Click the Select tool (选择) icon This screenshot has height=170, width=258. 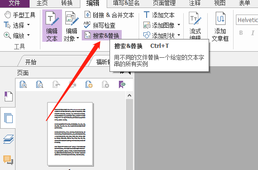[x=7, y=25]
